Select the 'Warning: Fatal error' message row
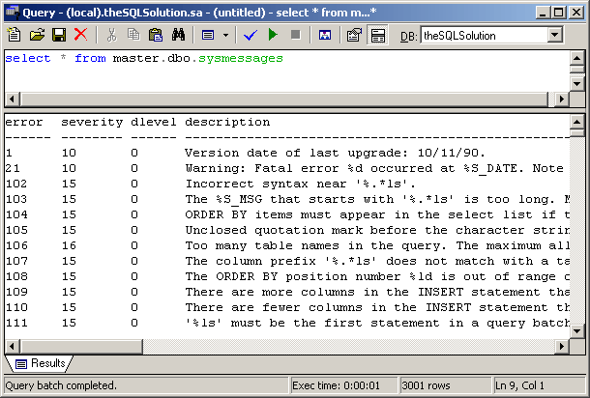The image size is (590, 398). (286, 168)
